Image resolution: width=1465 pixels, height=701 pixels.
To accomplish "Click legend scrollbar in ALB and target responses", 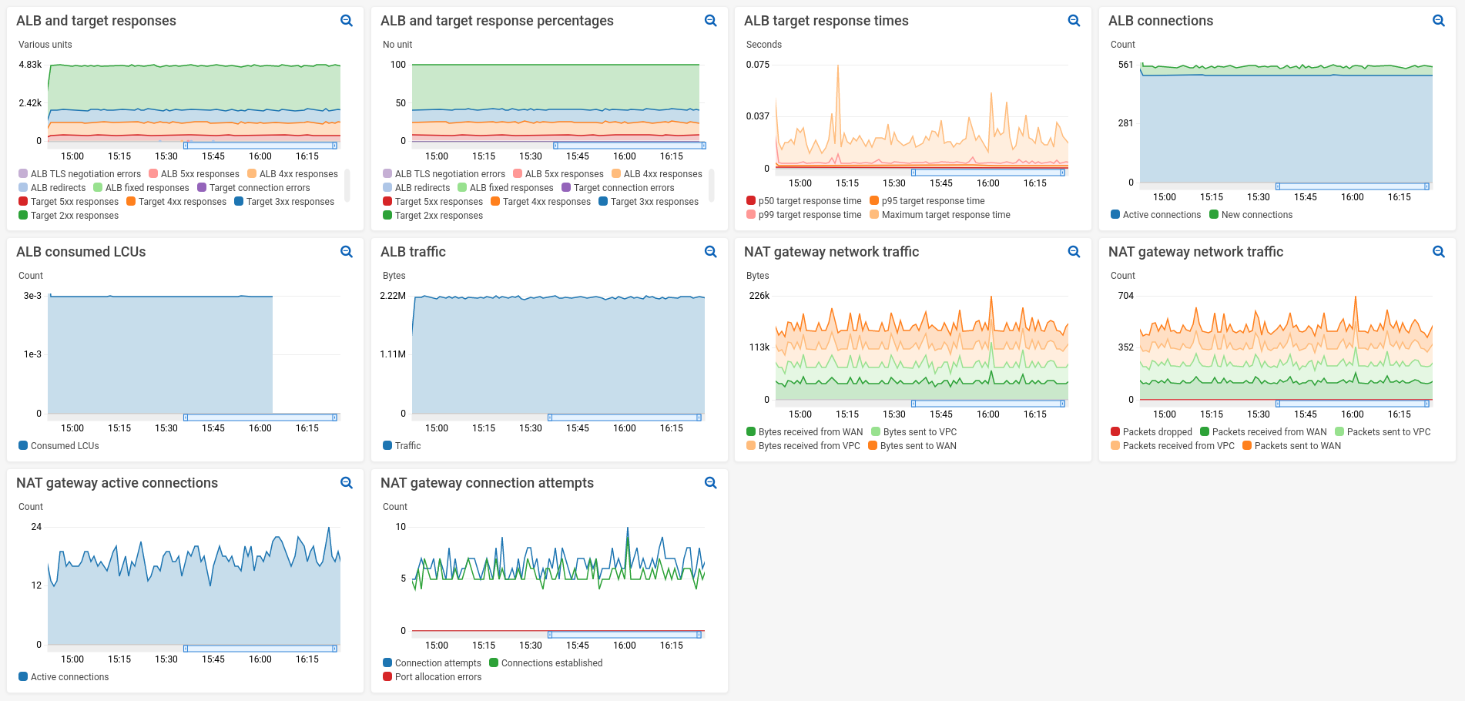I will (x=347, y=185).
